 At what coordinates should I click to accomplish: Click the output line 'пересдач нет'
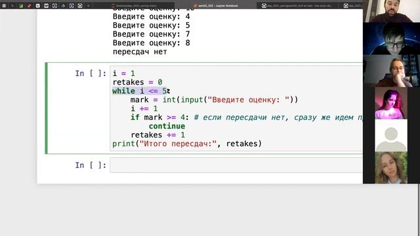click(140, 52)
